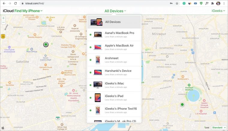Image resolution: width=228 pixels, height=131 pixels.
Task: Click the Satellite area label
Action: coord(22,62)
